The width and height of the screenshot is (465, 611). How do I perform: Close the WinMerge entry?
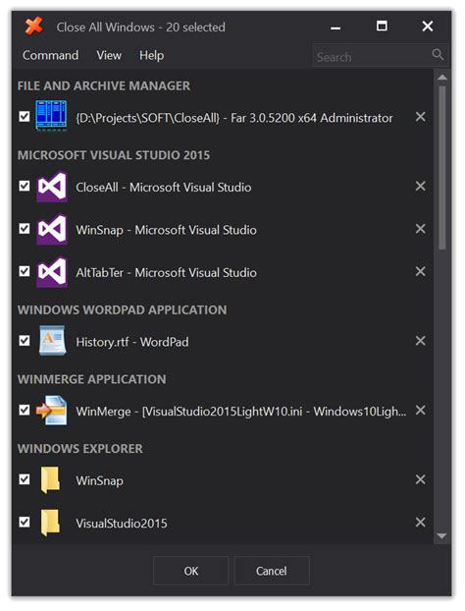tap(420, 411)
